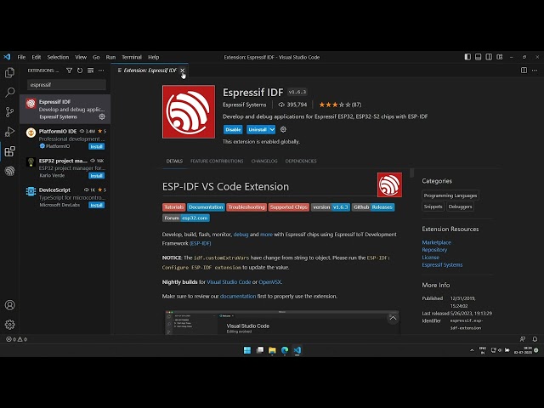The width and height of the screenshot is (544, 408).
Task: Open the Manage gear in activity bar
Action: click(x=9, y=325)
